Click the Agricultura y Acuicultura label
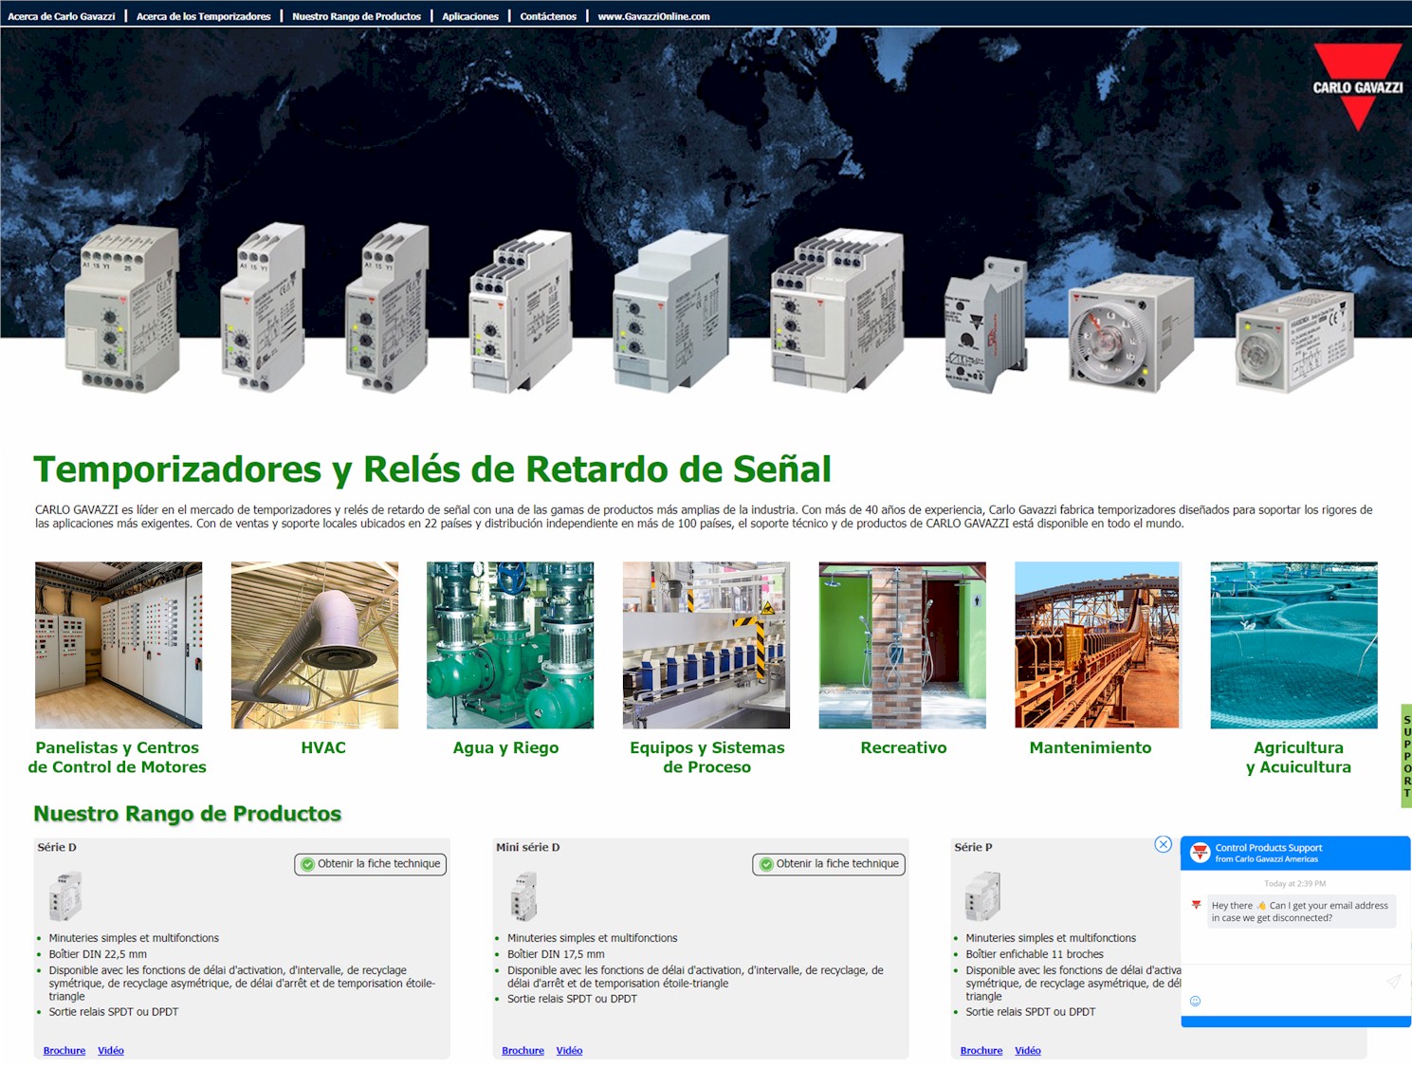 click(1298, 757)
